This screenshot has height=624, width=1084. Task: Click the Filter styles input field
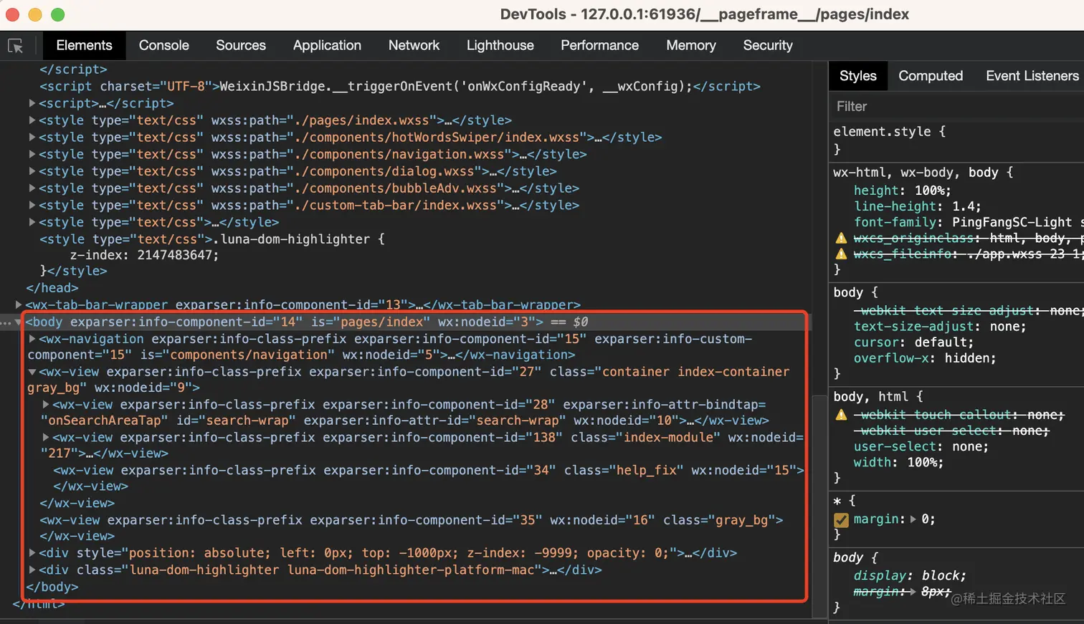(x=956, y=107)
